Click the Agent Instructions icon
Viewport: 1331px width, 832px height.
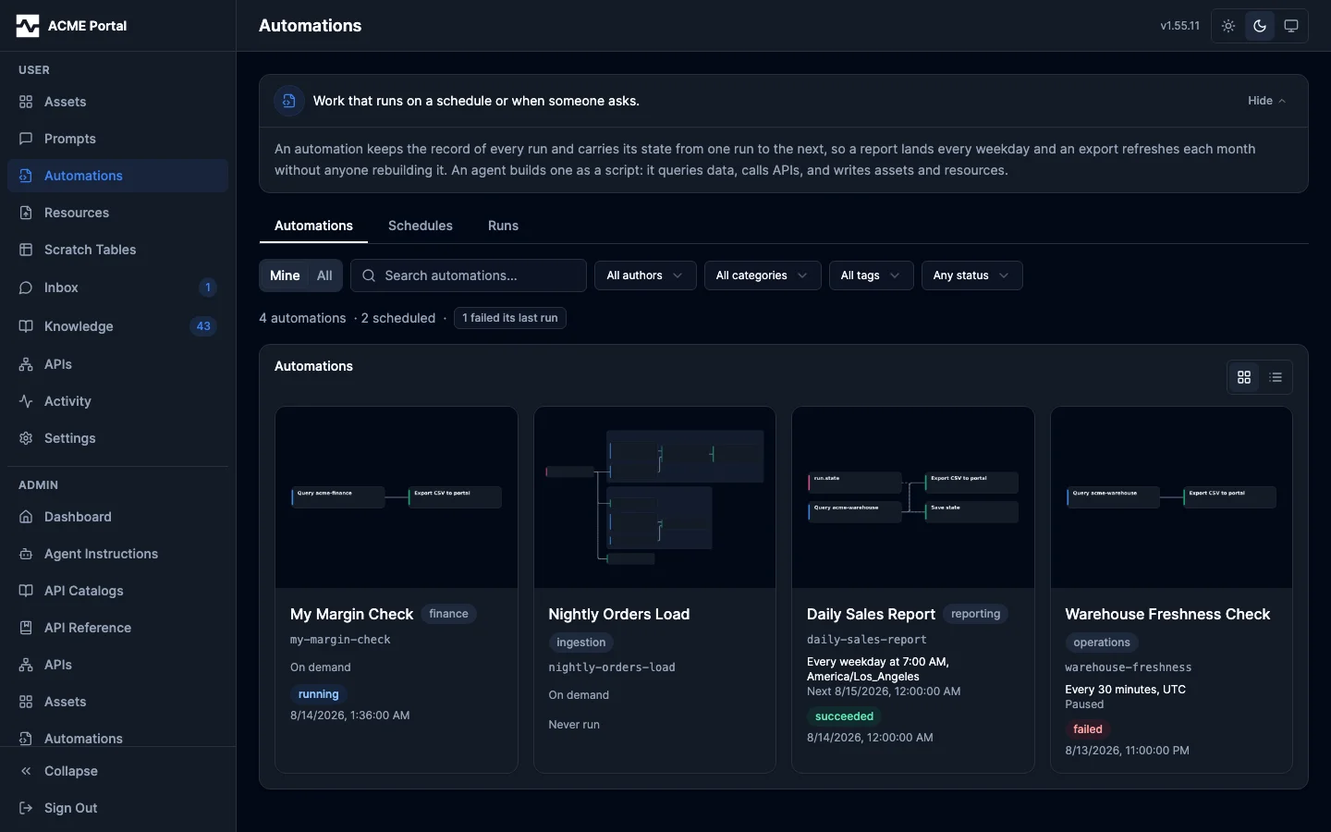click(26, 554)
